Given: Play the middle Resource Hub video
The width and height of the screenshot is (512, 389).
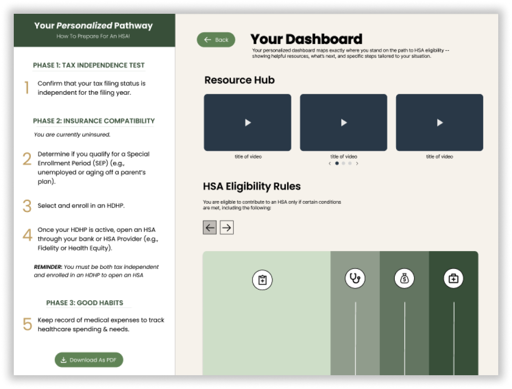Looking at the screenshot, I should pos(343,122).
